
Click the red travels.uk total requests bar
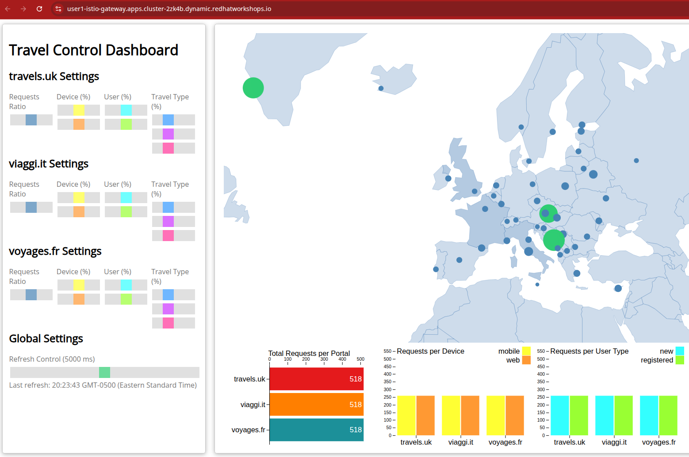tap(316, 379)
